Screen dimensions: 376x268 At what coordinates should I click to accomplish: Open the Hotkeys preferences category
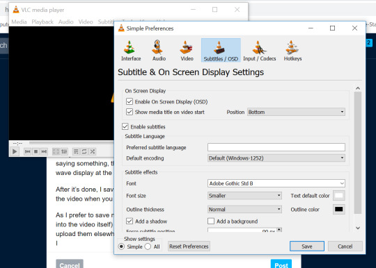click(292, 51)
